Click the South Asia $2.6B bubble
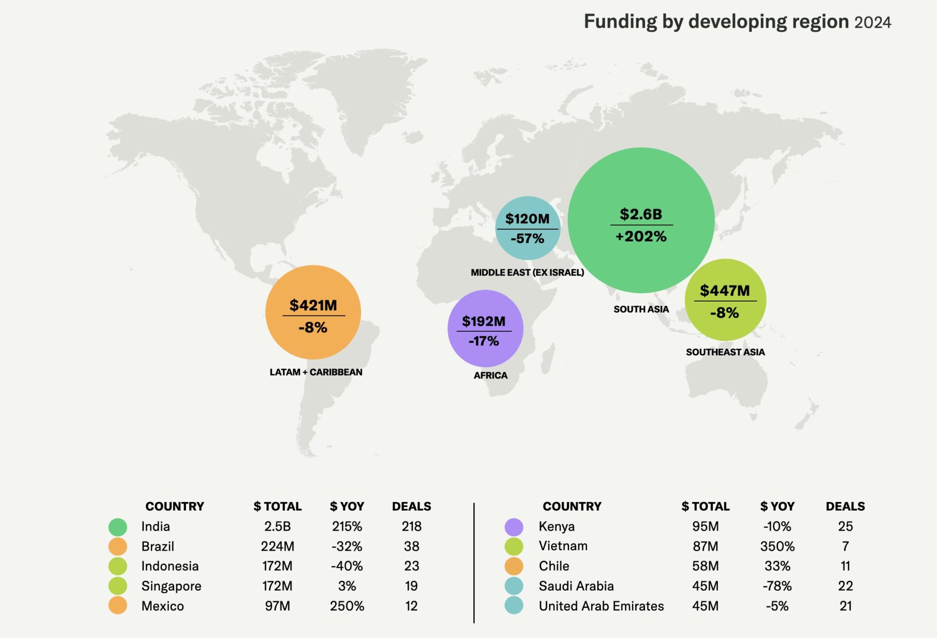This screenshot has height=638, width=937. pos(641,220)
